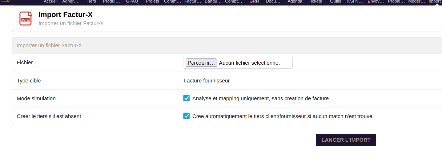Open the Tiers menu
Screen dimensions: 442x166
coord(91,1)
